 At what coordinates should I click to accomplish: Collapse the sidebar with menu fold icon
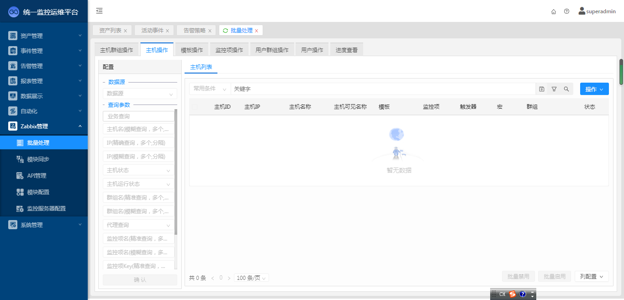pyautogui.click(x=99, y=11)
